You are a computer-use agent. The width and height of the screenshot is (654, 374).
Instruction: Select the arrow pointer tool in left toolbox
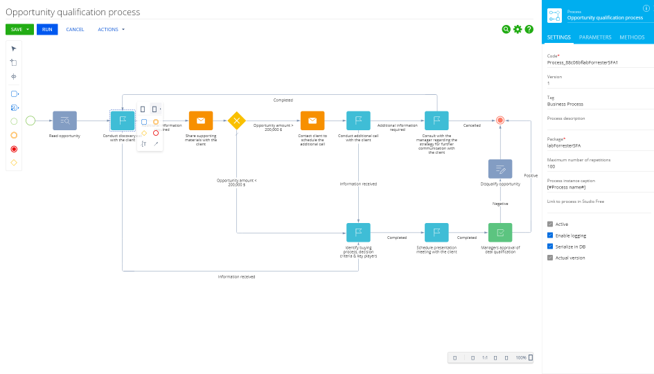coord(14,48)
